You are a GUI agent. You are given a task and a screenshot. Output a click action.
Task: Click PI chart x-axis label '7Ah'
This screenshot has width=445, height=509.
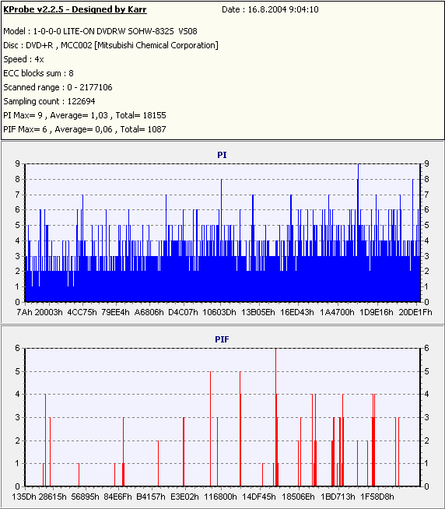point(24,312)
